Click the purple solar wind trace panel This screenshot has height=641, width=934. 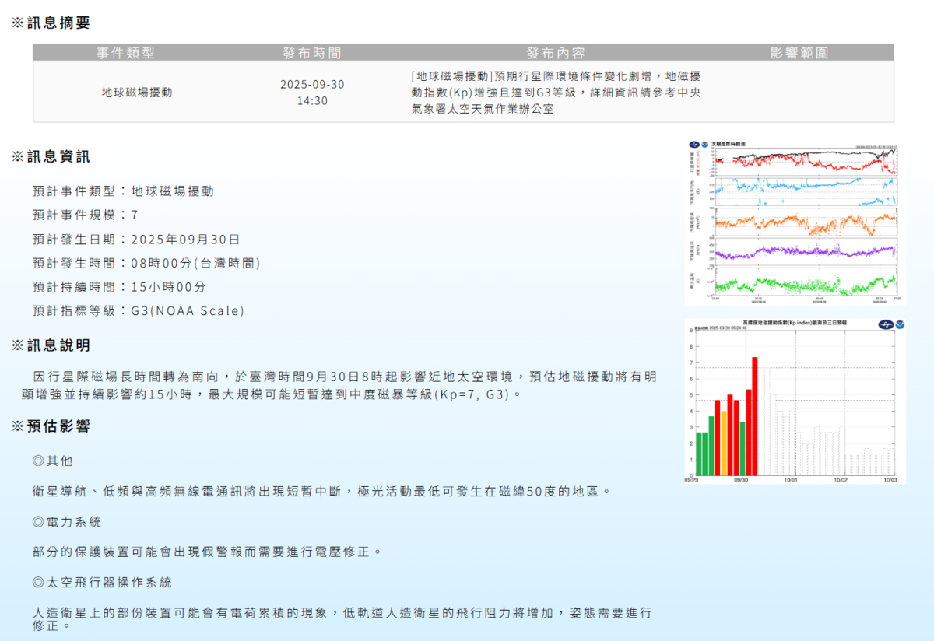pyautogui.click(x=806, y=251)
